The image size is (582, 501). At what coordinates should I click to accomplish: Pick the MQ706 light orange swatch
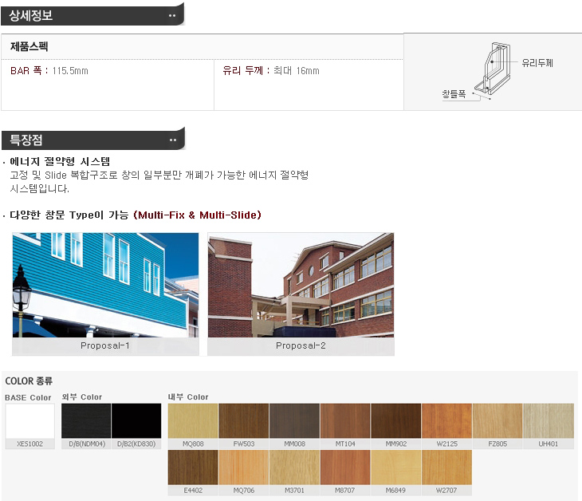pos(243,467)
